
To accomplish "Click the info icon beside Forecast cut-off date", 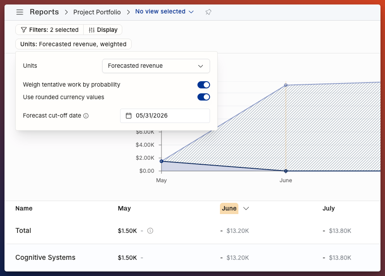I will click(x=86, y=116).
